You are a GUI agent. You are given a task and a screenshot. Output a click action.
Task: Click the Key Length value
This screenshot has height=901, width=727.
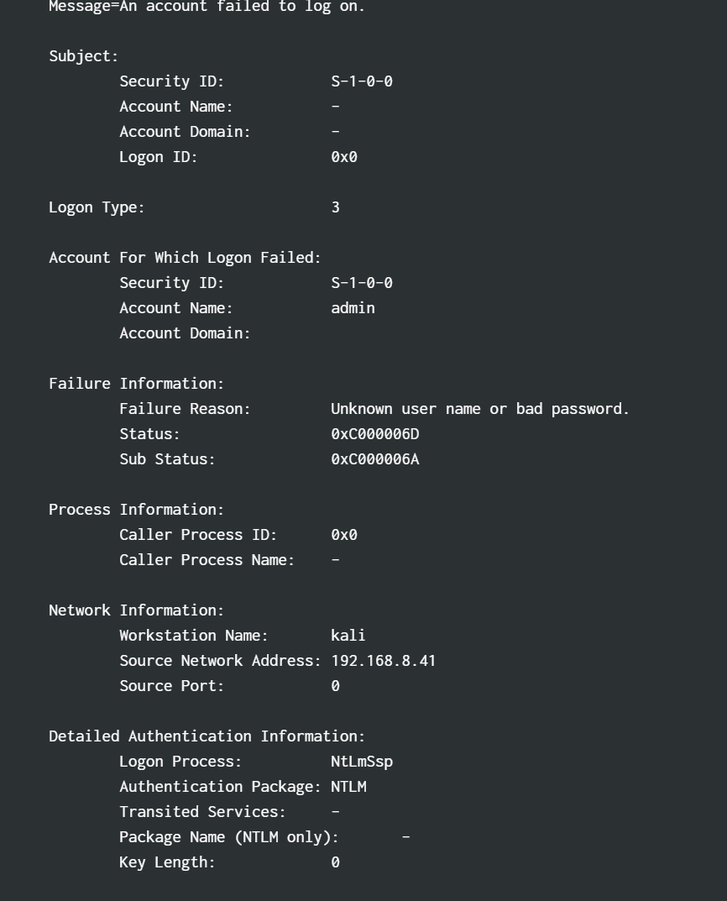335,862
